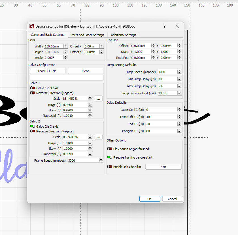Click the Field Offset Y input
This screenshot has height=235, width=238.
pos(92,52)
